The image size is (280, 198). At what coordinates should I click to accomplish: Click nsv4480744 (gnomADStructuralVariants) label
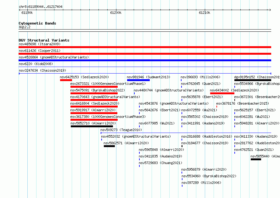169,90
